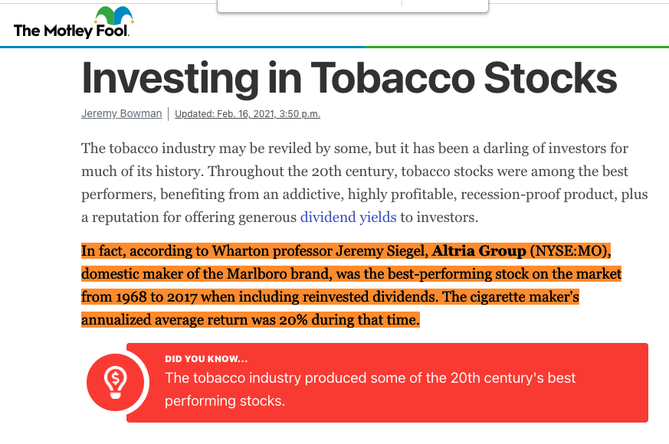Click the Investing in Tobacco Stocks headline
Image resolution: width=669 pixels, height=444 pixels.
[349, 77]
